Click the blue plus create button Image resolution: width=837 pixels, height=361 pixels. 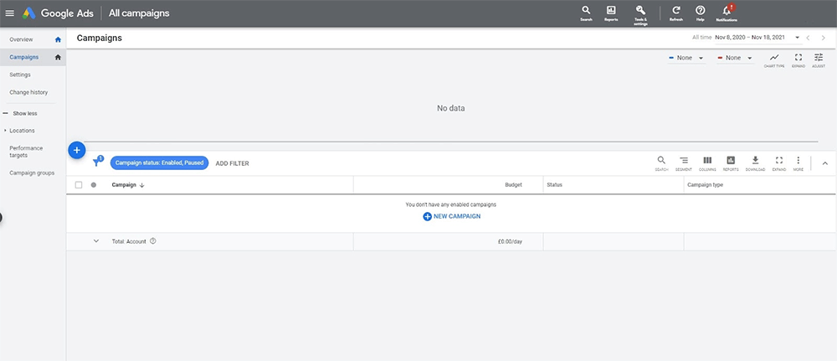tap(76, 150)
